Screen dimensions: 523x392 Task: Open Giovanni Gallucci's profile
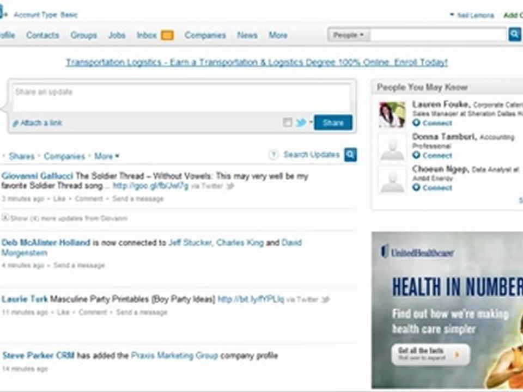click(37, 176)
